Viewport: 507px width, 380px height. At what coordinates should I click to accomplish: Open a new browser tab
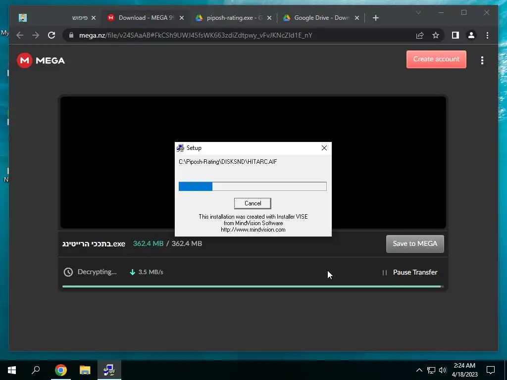375,18
